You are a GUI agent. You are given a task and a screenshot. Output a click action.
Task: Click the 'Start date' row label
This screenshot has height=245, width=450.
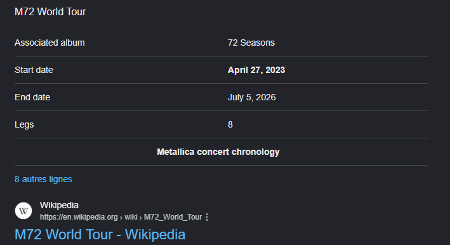(x=34, y=70)
